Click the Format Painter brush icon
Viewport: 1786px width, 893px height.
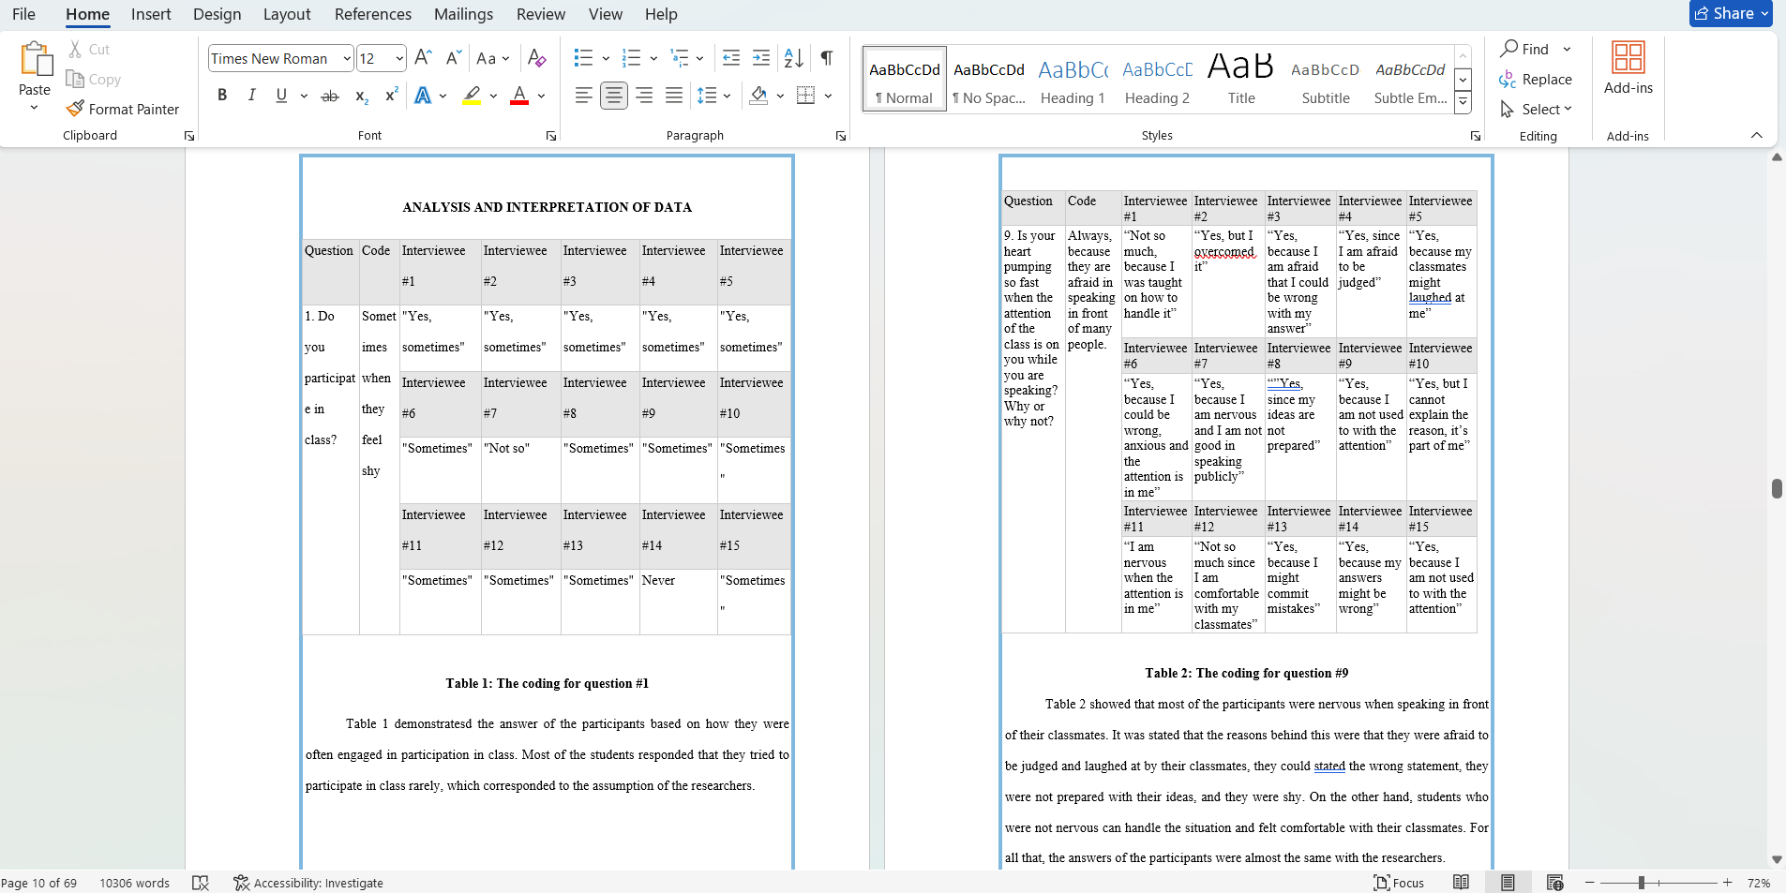click(76, 109)
